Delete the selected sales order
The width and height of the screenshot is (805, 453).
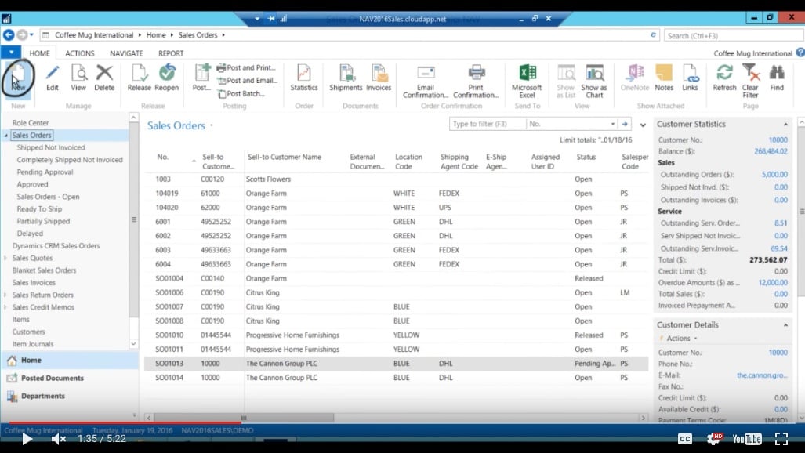tap(104, 78)
